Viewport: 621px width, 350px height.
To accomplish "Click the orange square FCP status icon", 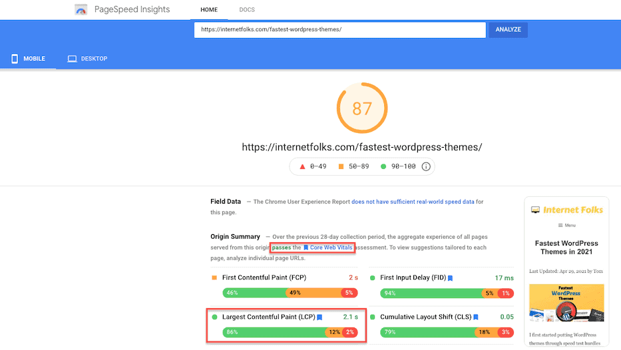I will click(214, 278).
